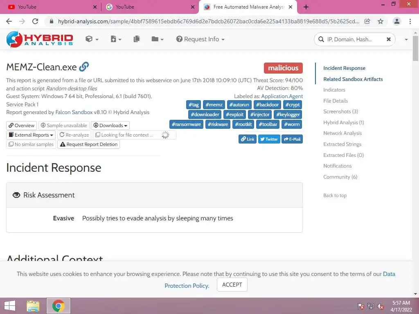This screenshot has width=419, height=314.
Task: Click the Re-analyze button
Action: coord(74,135)
